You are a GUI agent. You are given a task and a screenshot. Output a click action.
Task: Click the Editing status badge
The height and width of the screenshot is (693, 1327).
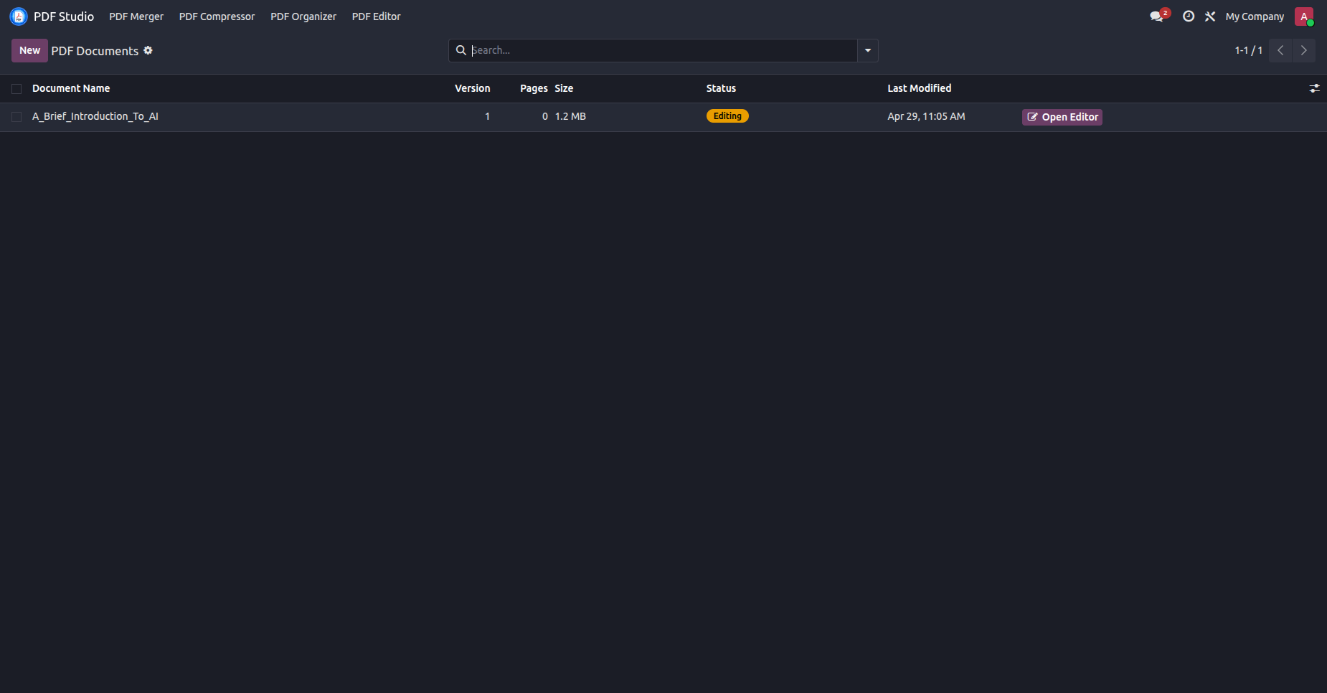point(727,116)
